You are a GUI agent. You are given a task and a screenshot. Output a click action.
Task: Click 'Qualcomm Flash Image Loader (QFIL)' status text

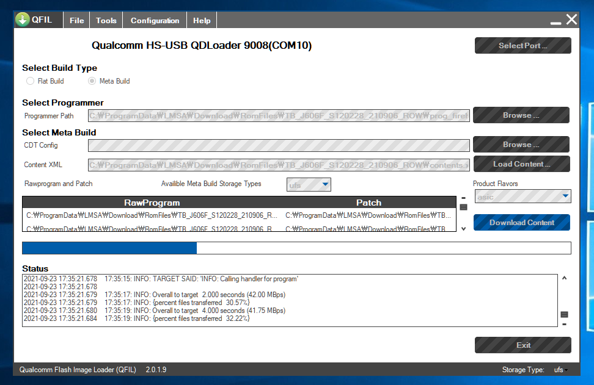(78, 370)
